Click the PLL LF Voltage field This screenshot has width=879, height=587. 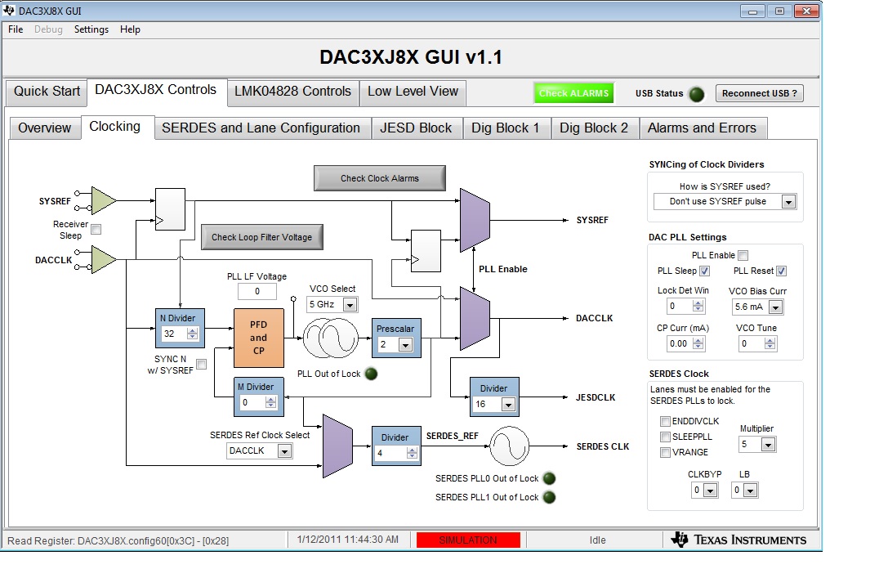257,291
